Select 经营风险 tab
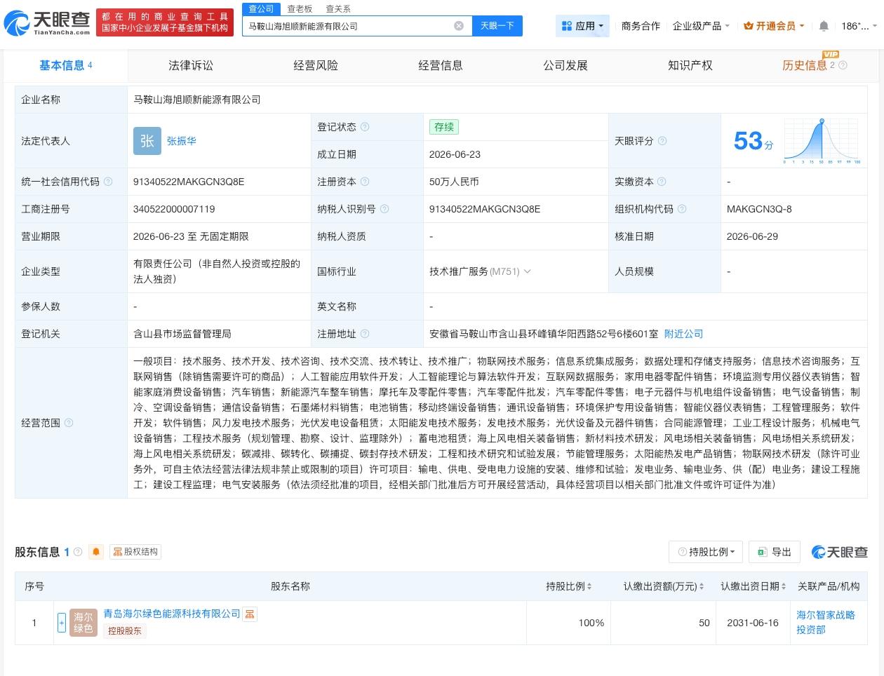 [x=316, y=65]
